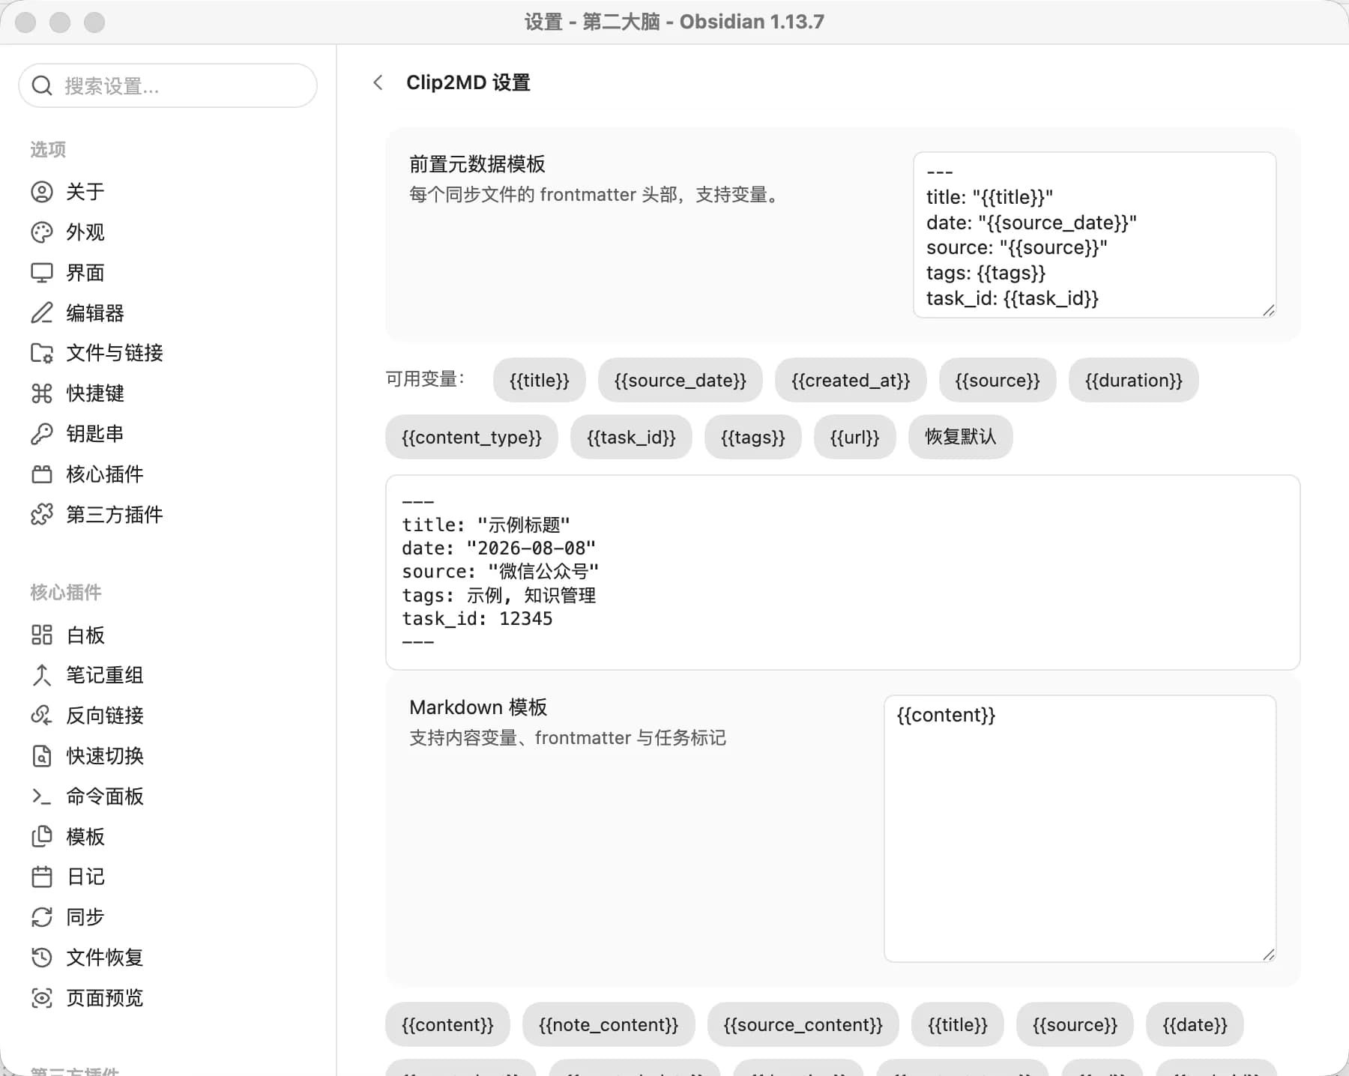Click the 页面预览 eye-scan icon
The image size is (1349, 1076).
click(42, 998)
